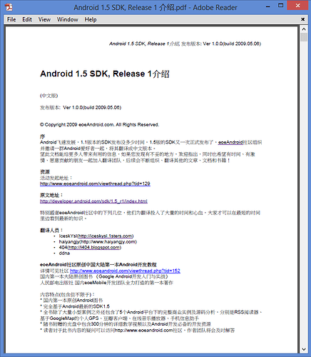Click the scrollbar up arrow
311x357 pixels.
coord(304,29)
